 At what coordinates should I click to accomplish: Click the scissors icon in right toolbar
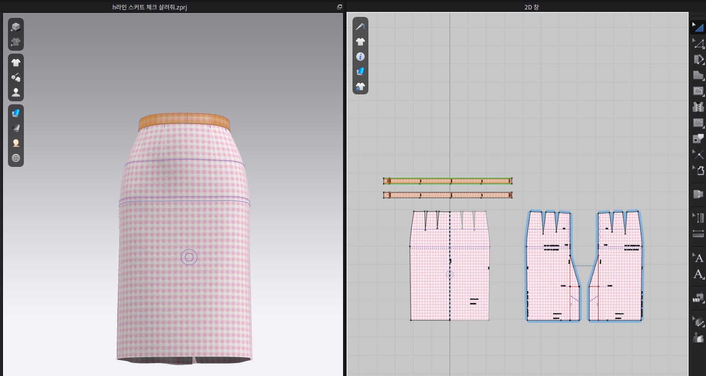pos(698,155)
